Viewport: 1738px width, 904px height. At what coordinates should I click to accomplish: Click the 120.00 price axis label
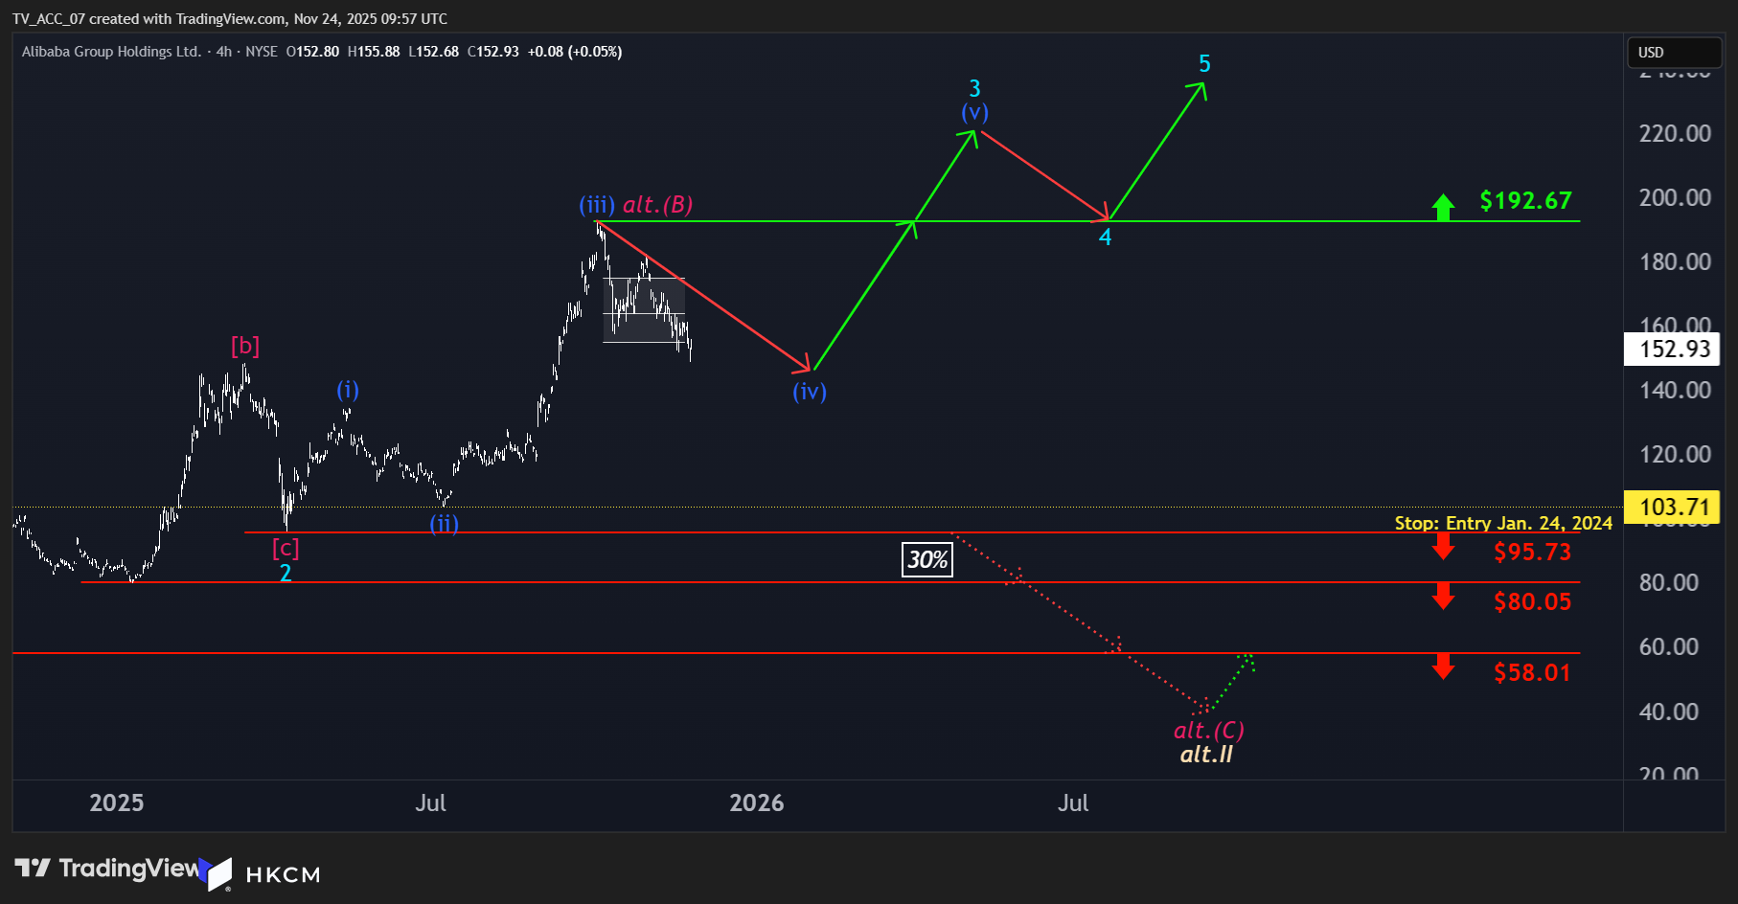[x=1675, y=454]
